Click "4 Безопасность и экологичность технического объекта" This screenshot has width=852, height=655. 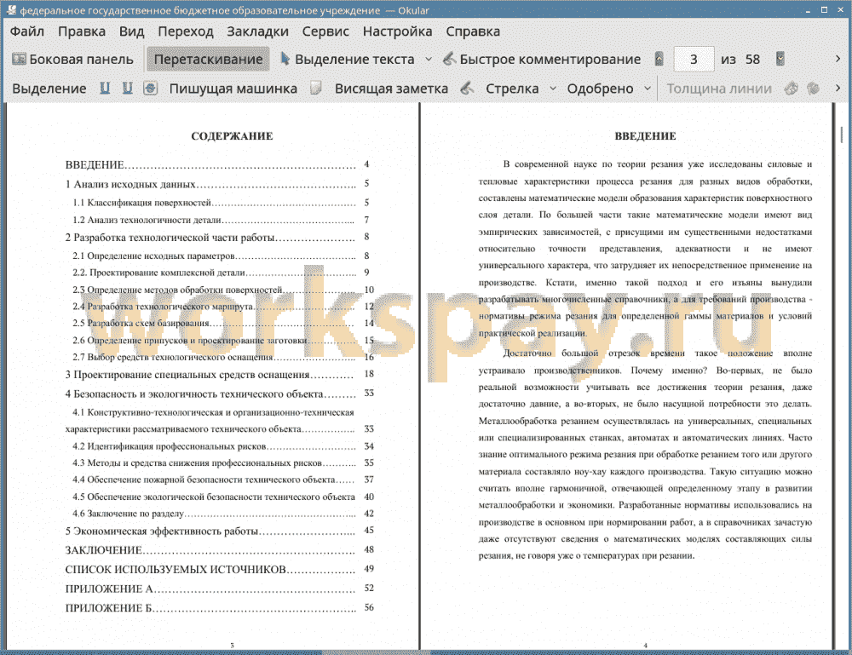pyautogui.click(x=220, y=394)
